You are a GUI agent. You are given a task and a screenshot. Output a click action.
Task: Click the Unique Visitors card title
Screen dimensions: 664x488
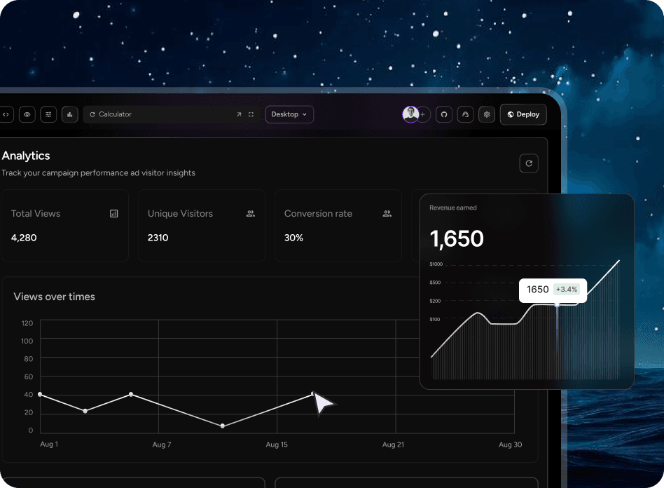click(180, 214)
